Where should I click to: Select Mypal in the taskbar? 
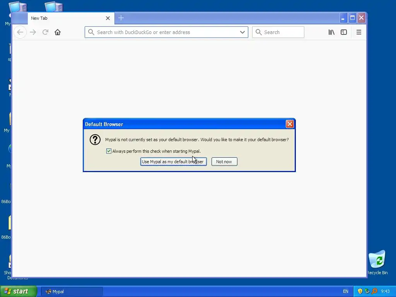72,292
